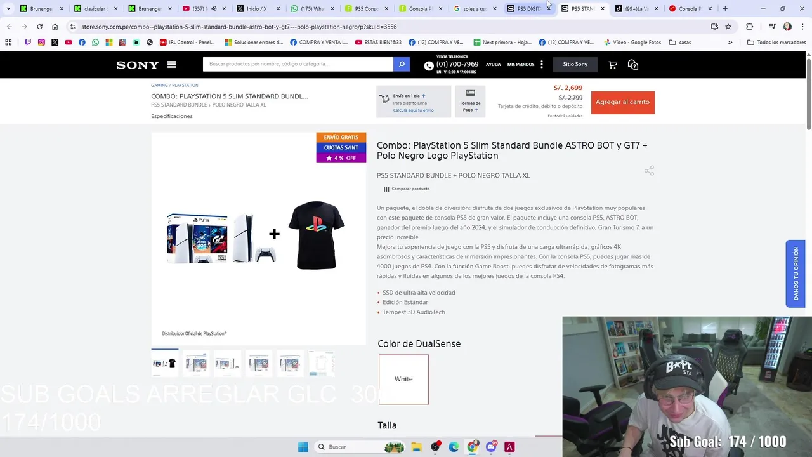Open the apps grid icon in bookmarks bar

tap(8, 43)
